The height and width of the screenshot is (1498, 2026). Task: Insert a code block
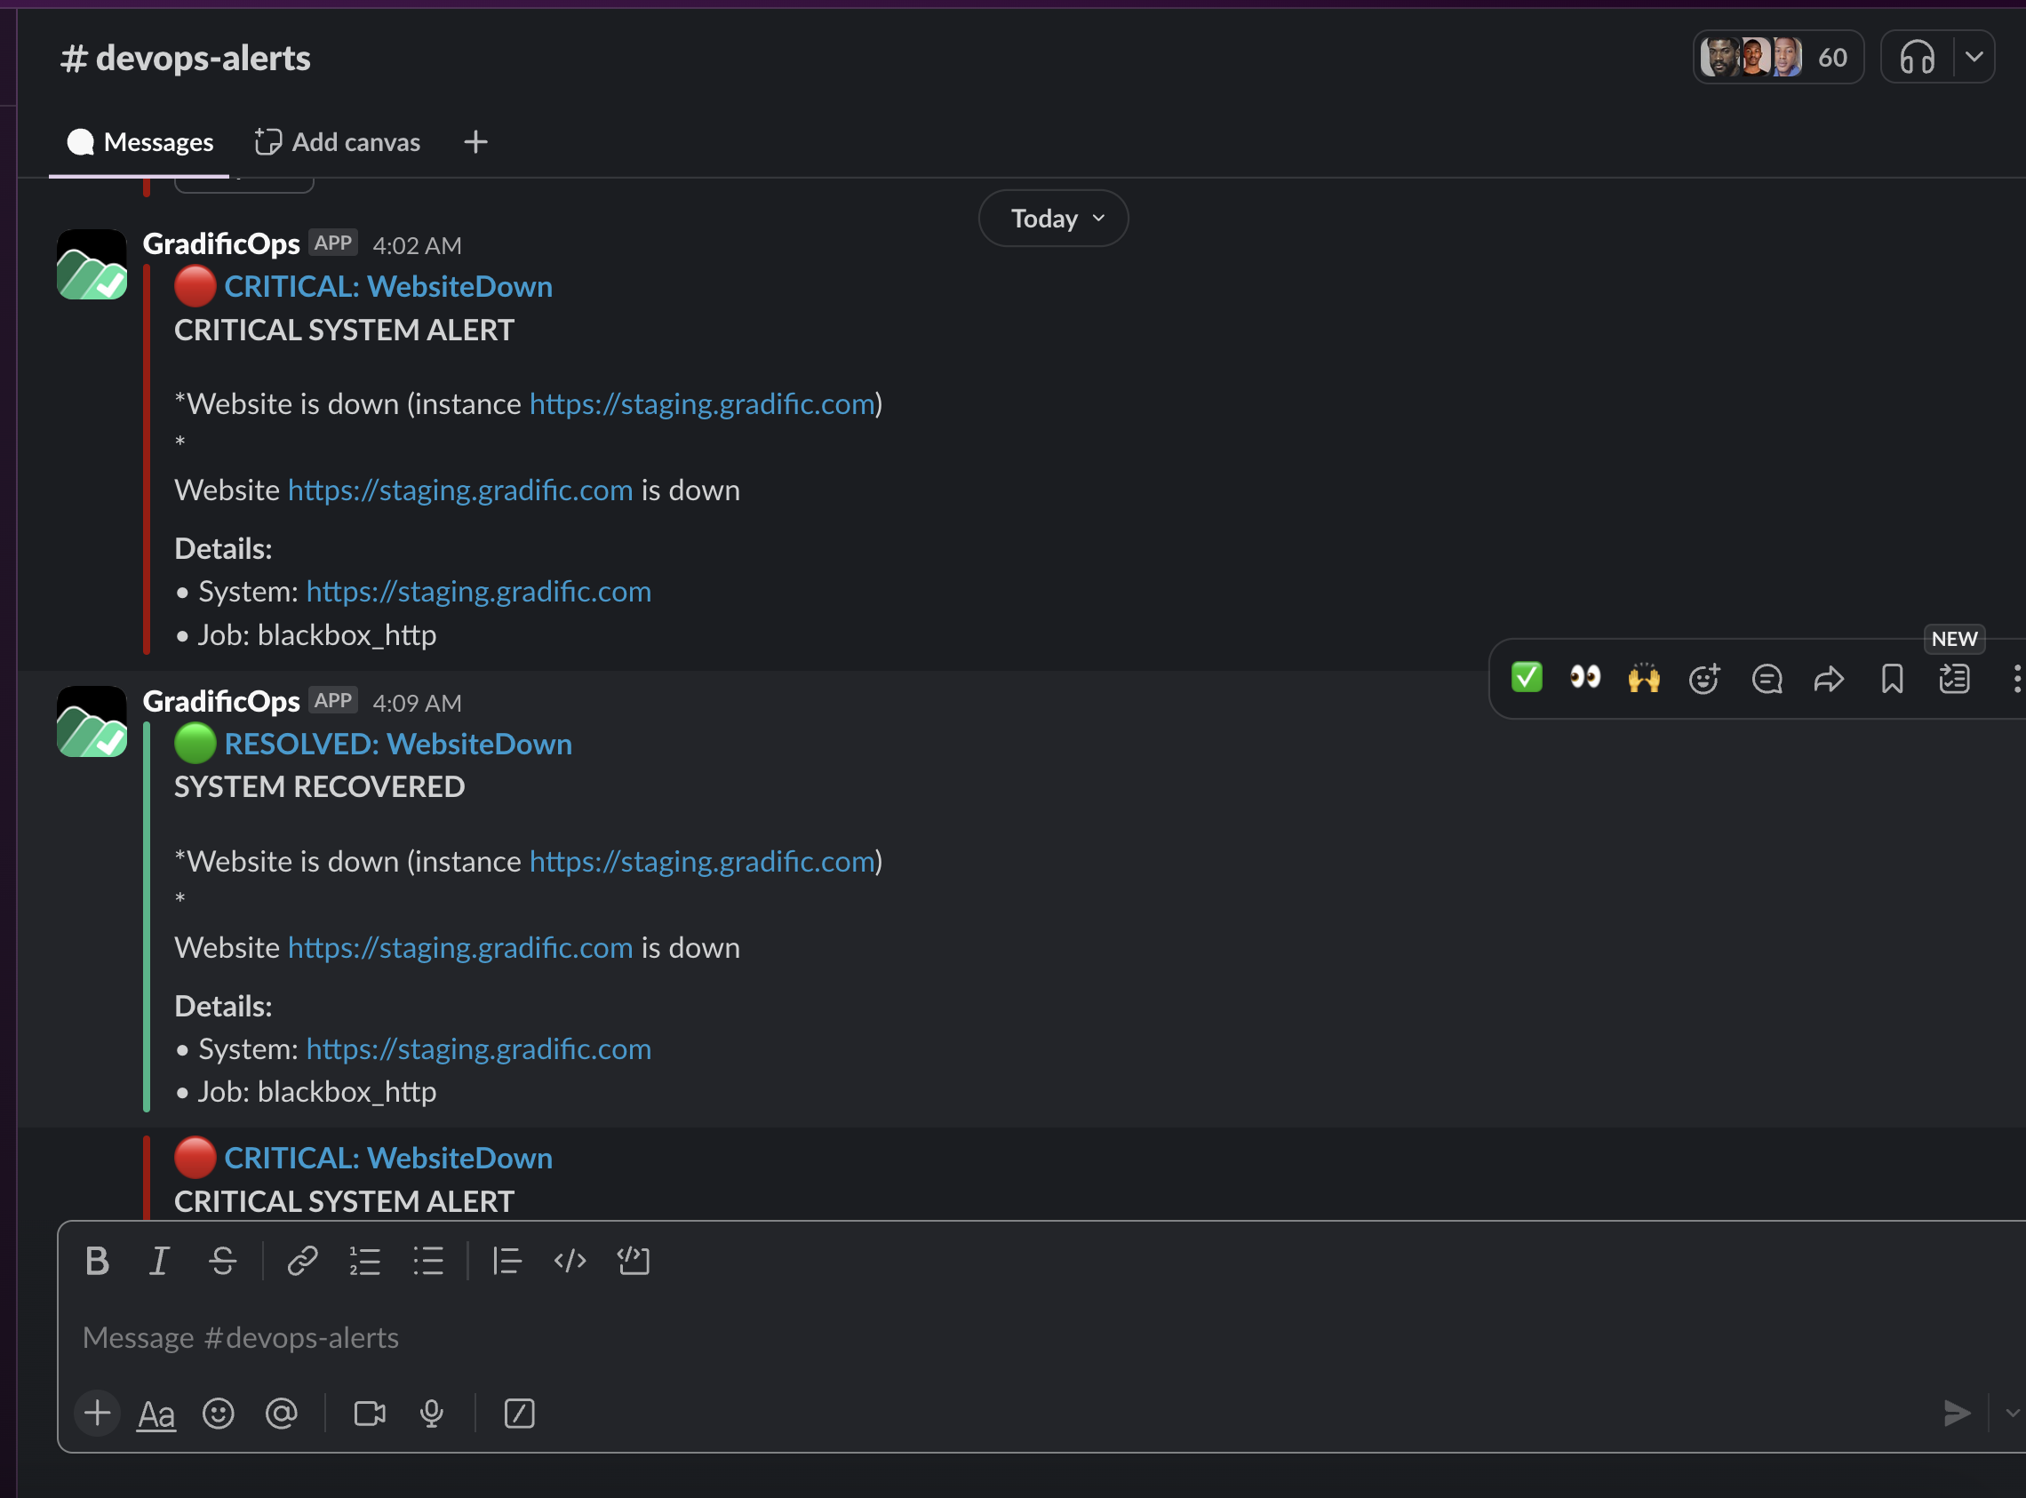pyautogui.click(x=633, y=1261)
